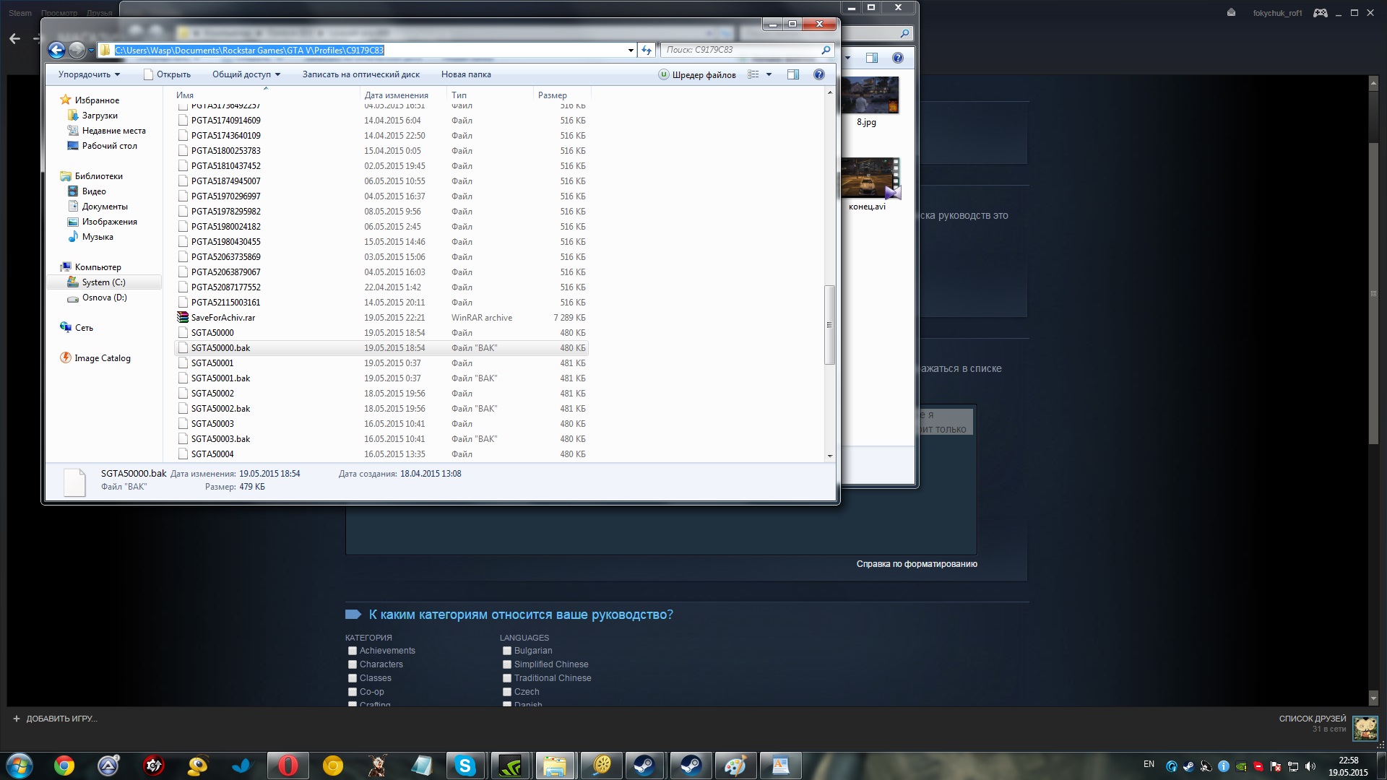Click Explorer forward navigation arrow
Viewport: 1387px width, 780px height.
click(77, 50)
